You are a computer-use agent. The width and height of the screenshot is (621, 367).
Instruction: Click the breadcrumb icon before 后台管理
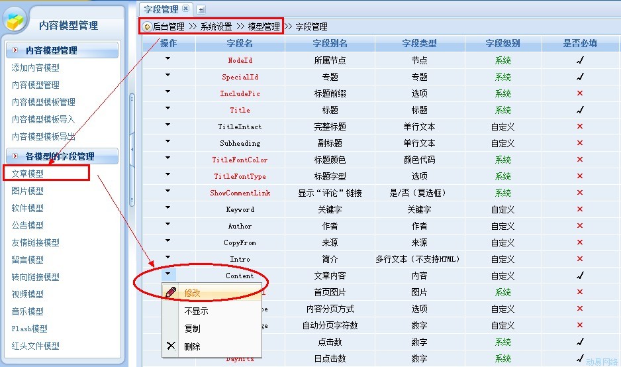coord(147,26)
